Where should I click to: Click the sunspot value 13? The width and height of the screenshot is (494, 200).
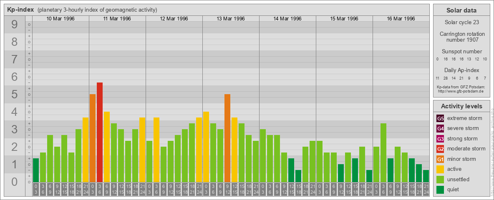(x=469, y=59)
